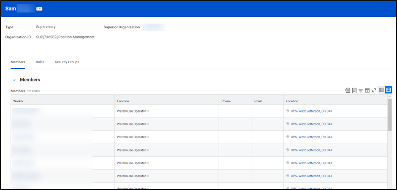Select the Members tab

pos(18,62)
